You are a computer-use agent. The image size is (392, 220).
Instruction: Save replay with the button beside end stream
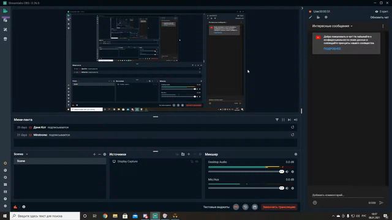255,207
